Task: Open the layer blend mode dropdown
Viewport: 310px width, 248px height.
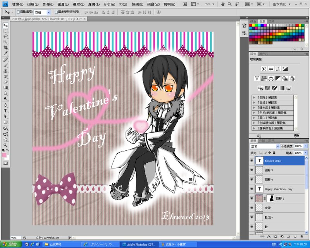Action: tap(265, 146)
